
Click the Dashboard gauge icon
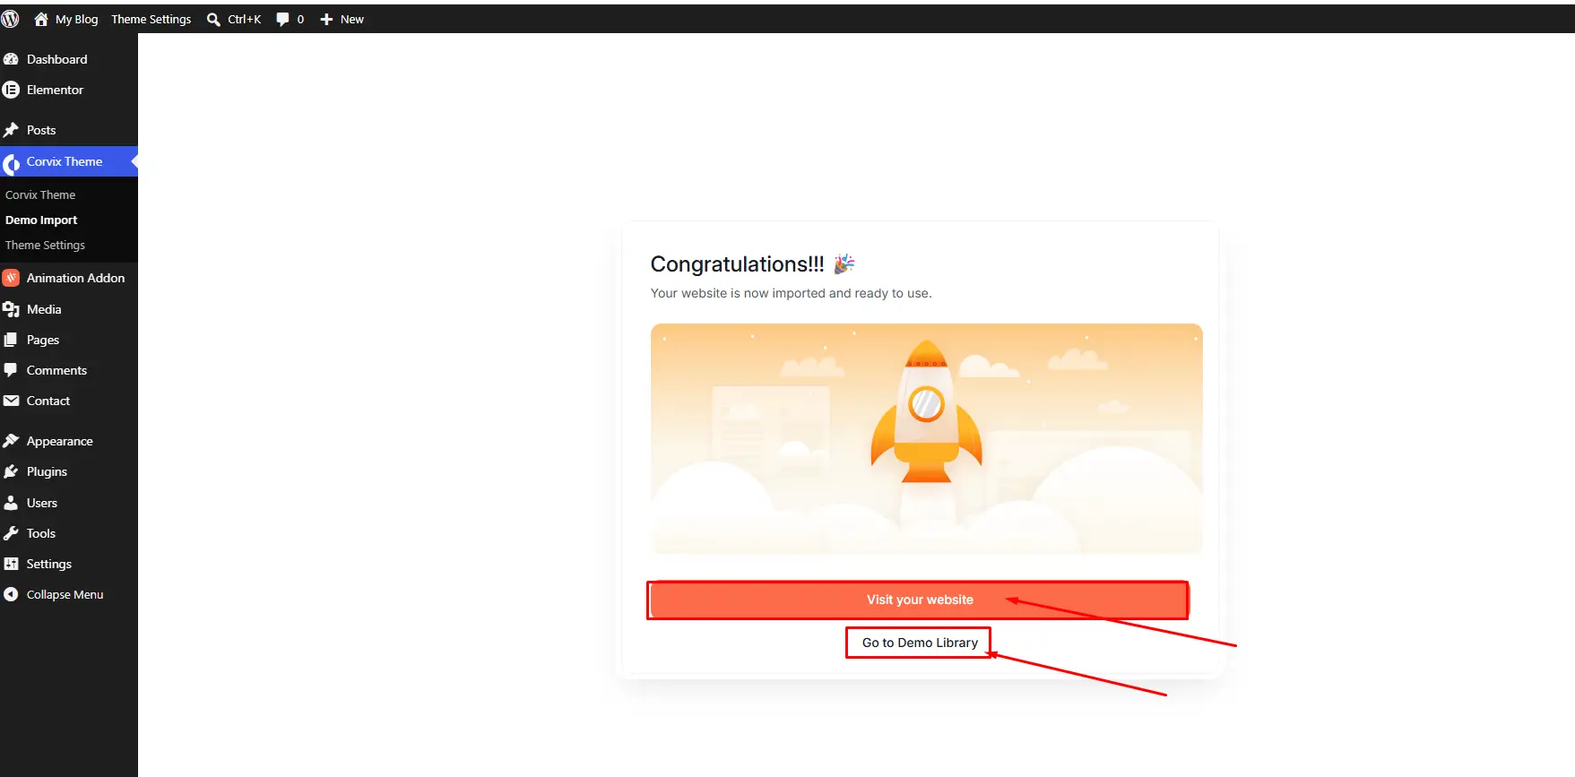click(11, 59)
